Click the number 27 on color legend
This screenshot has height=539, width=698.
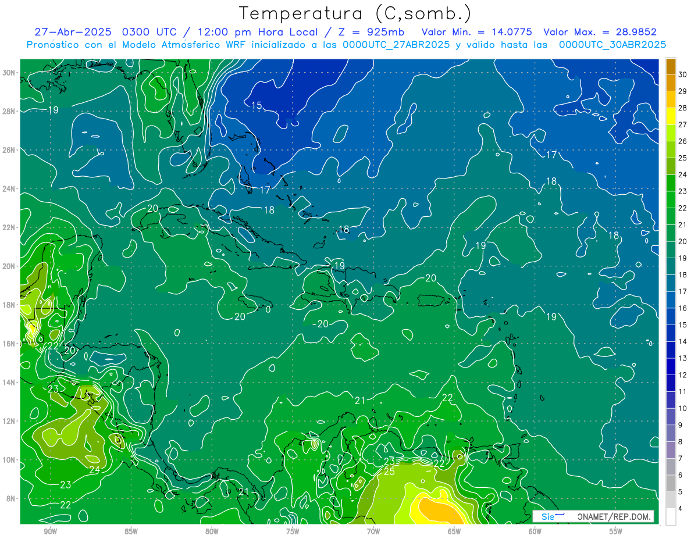(x=682, y=124)
